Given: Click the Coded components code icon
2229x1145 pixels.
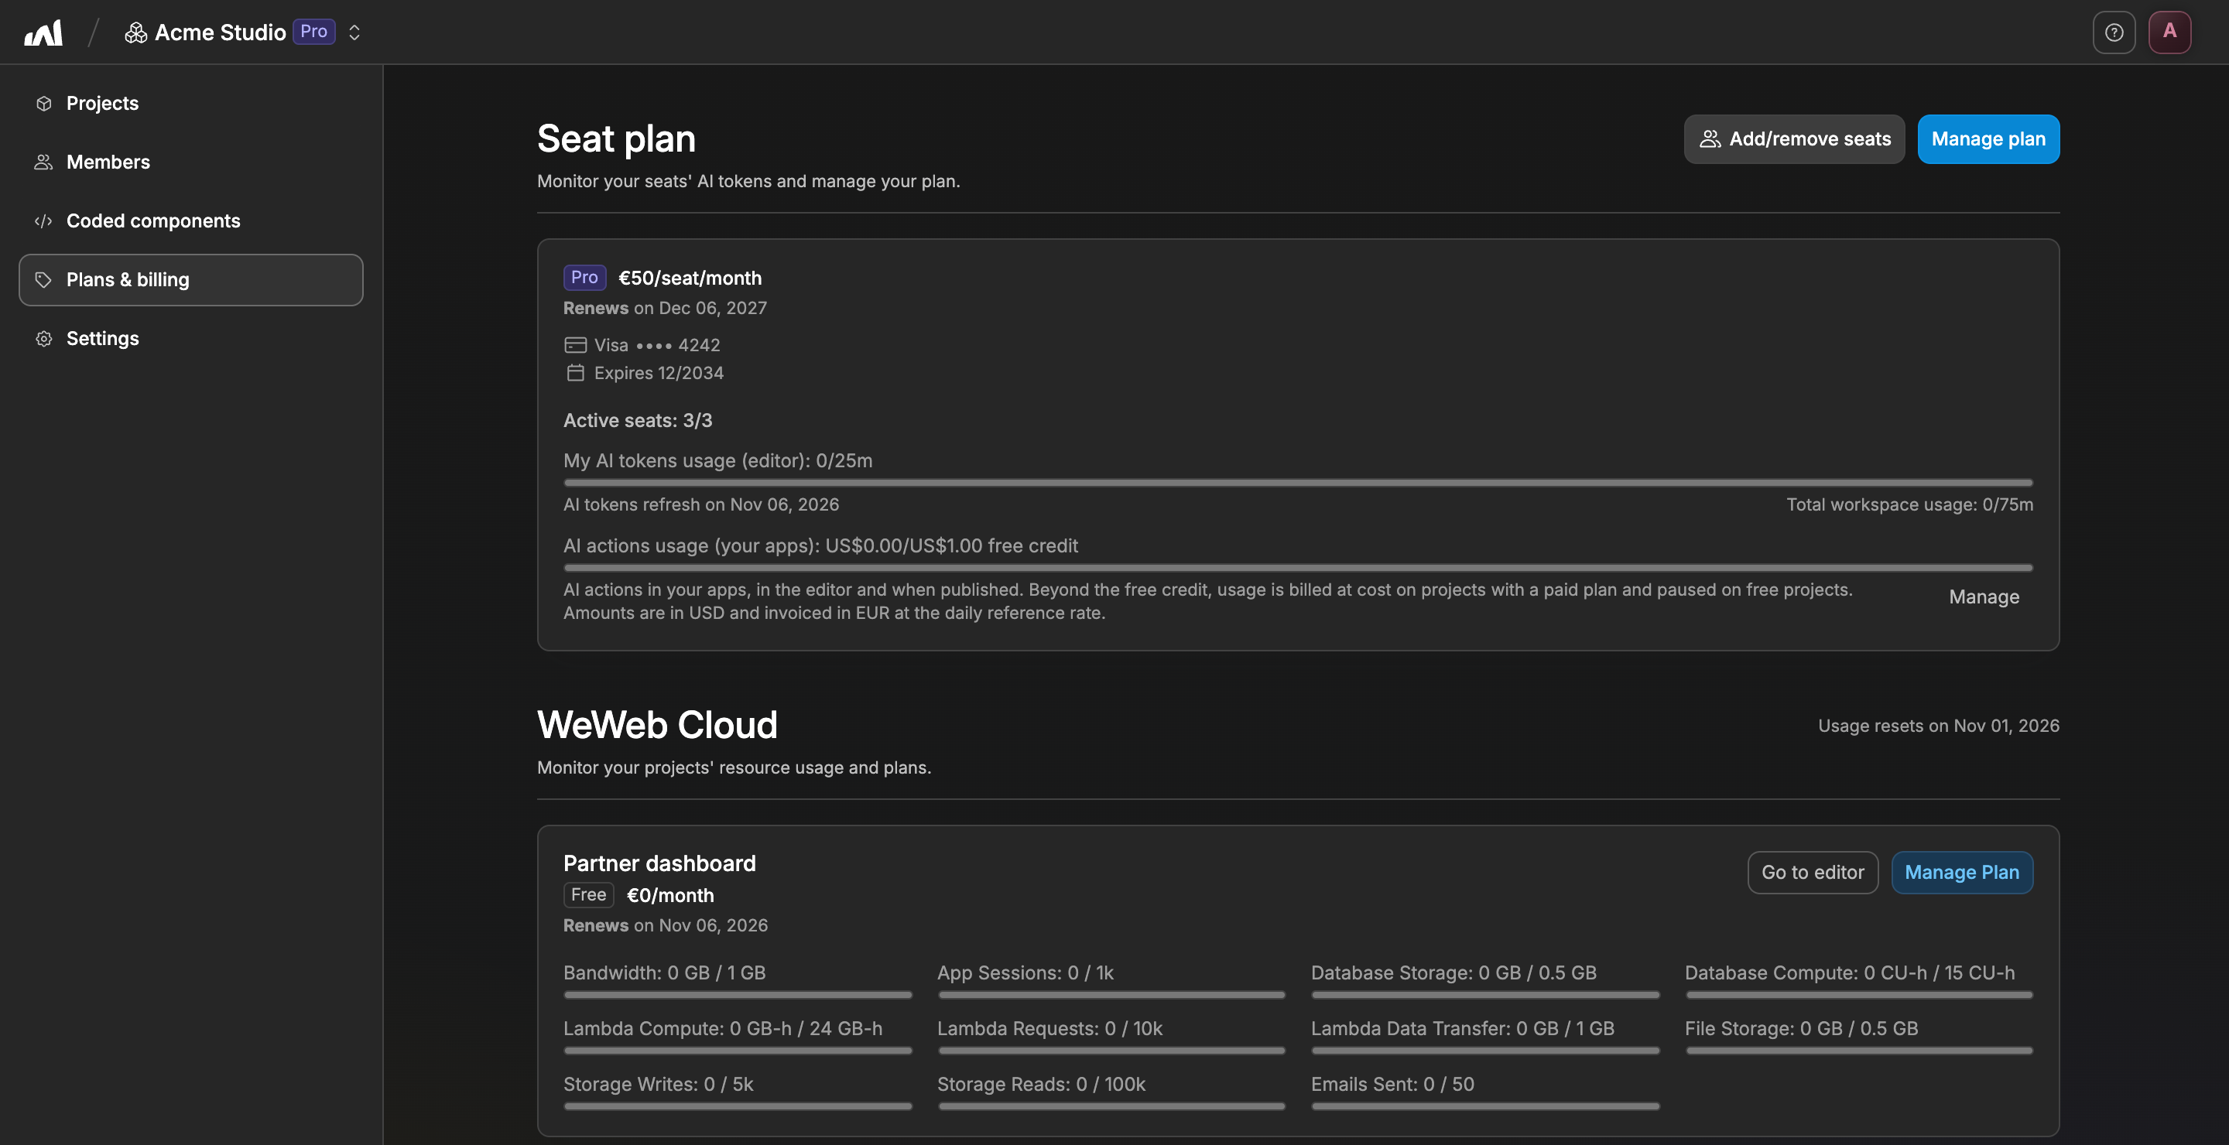Looking at the screenshot, I should coord(44,220).
